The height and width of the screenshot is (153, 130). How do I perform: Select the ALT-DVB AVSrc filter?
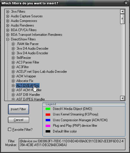pyautogui.click(x=28, y=85)
